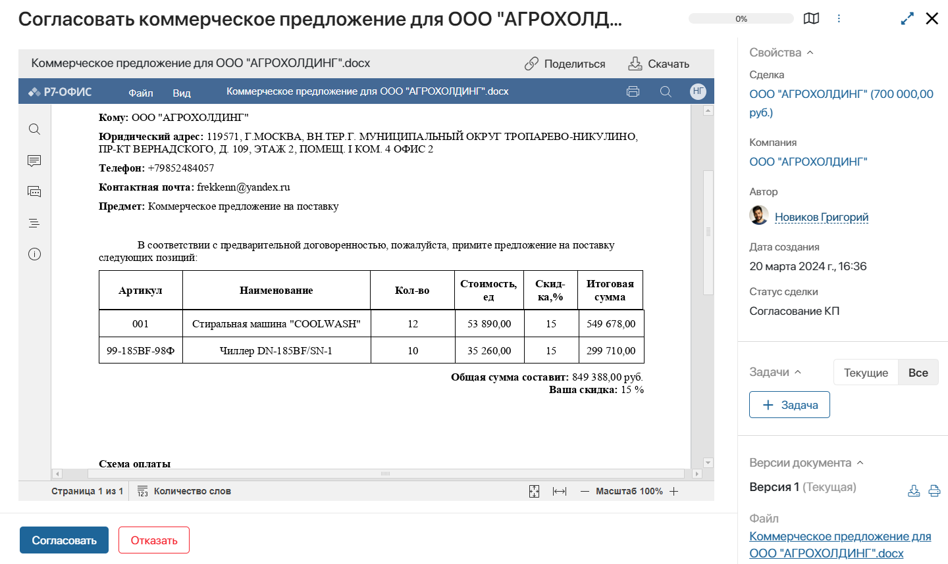Click the print icon in R7-Office toolbar
This screenshot has height=564, width=948.
[x=633, y=91]
